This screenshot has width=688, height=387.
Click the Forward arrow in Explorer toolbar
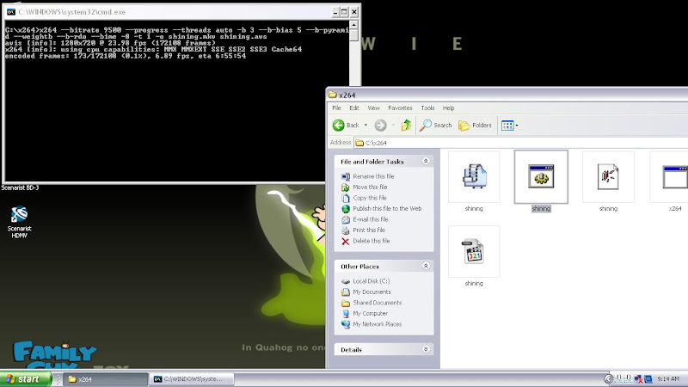380,126
